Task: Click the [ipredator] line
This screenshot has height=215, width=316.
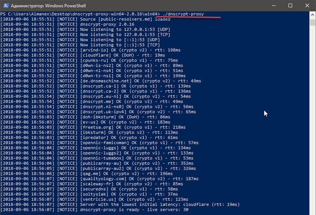Action: click(x=89, y=137)
